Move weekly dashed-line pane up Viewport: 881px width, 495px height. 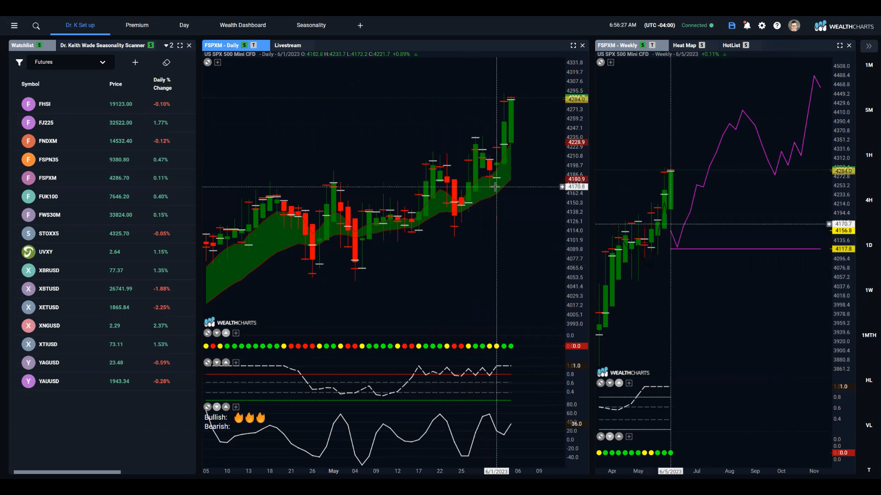point(619,383)
